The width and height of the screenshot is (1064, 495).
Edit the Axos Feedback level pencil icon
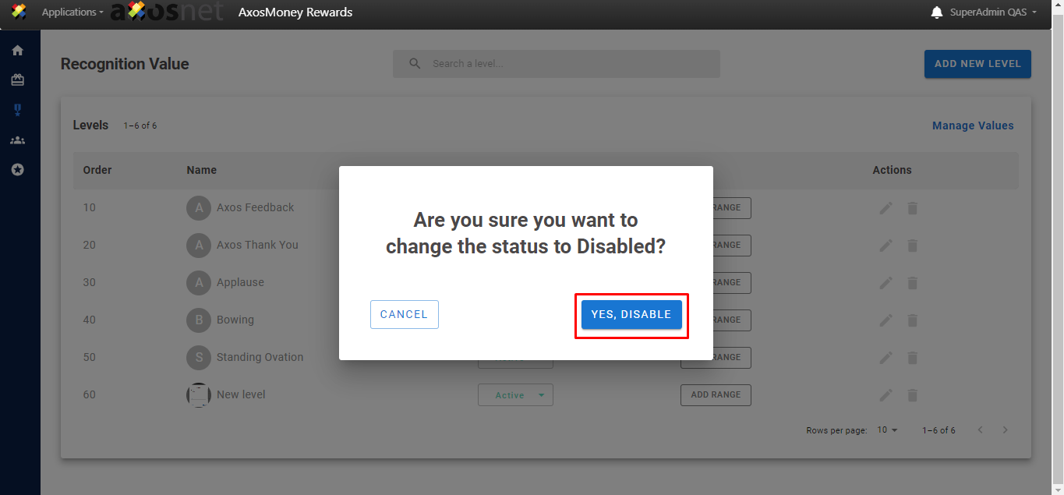click(x=885, y=208)
